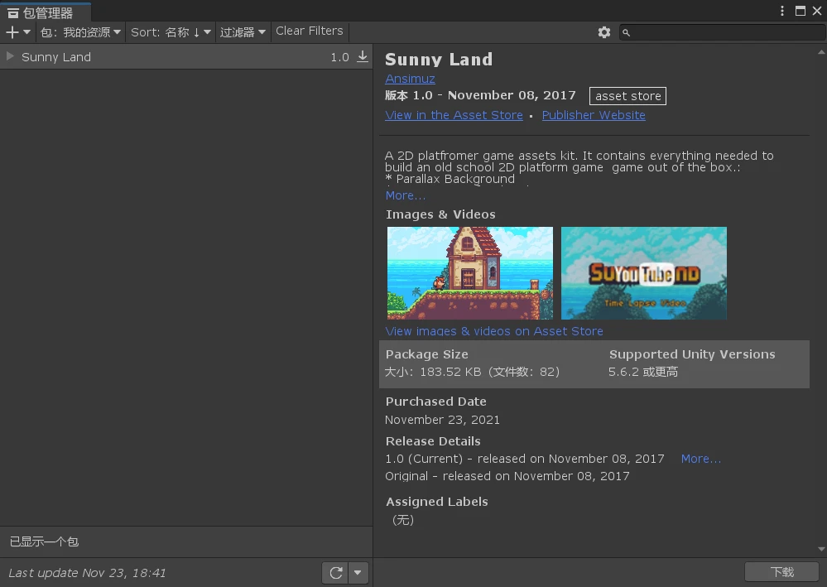Image resolution: width=827 pixels, height=587 pixels.
Task: Click the 版本 1.0 - November 08, 2017 line
Action: [480, 95]
